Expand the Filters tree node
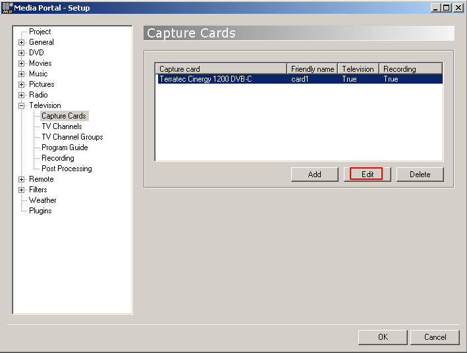The image size is (467, 353). [21, 190]
